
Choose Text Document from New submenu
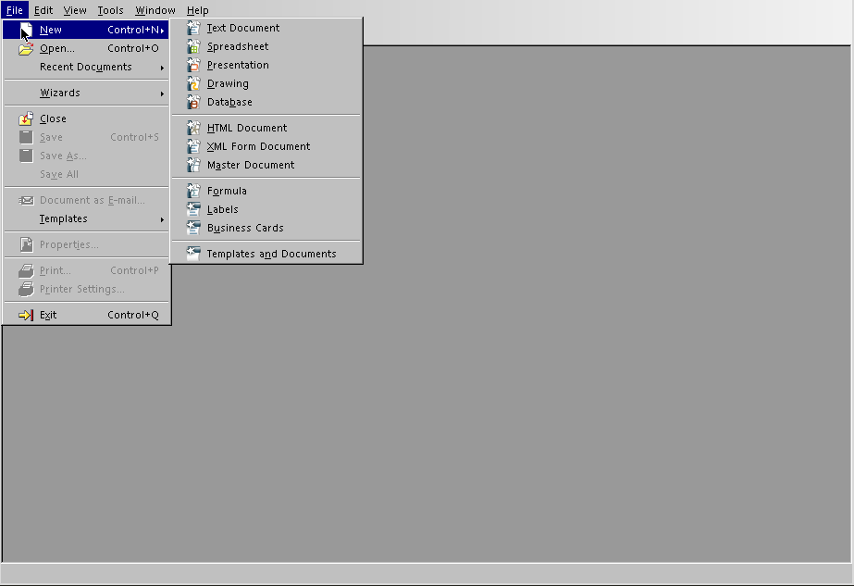click(x=266, y=28)
